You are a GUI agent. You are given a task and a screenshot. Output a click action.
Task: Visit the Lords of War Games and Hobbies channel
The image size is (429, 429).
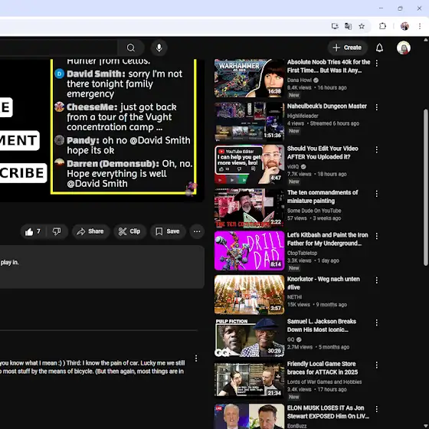(x=324, y=382)
